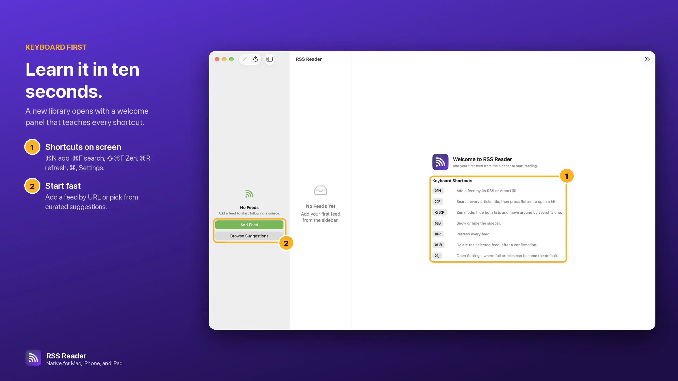Close the window with the red button
The width and height of the screenshot is (678, 381).
click(x=217, y=59)
